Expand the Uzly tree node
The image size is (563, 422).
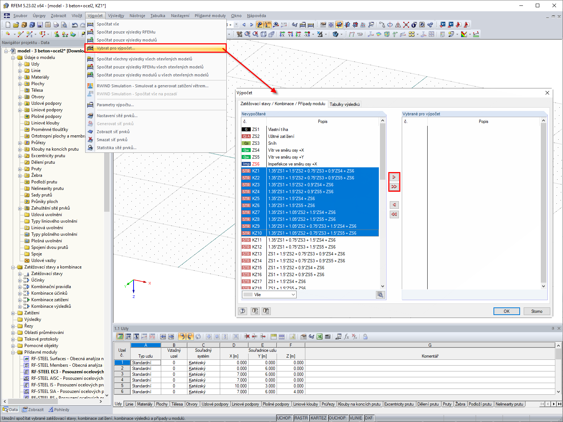click(x=20, y=64)
